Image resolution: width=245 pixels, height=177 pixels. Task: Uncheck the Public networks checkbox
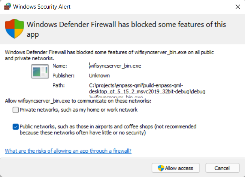click(x=16, y=127)
